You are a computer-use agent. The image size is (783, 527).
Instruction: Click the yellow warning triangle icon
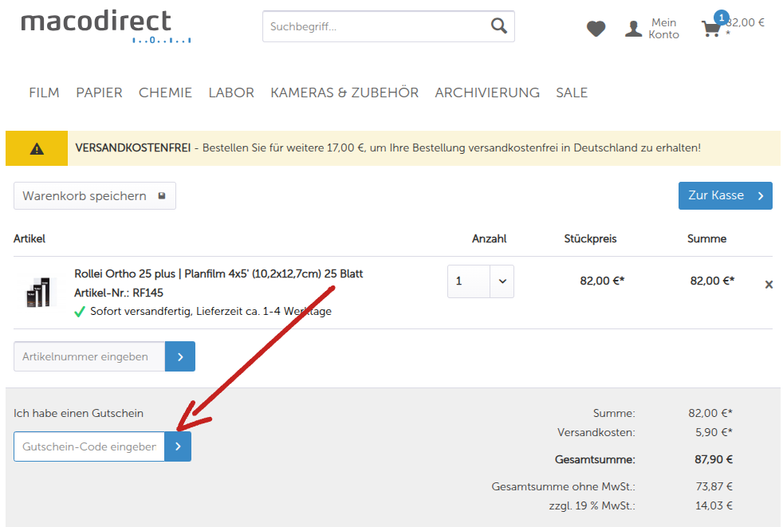point(36,147)
